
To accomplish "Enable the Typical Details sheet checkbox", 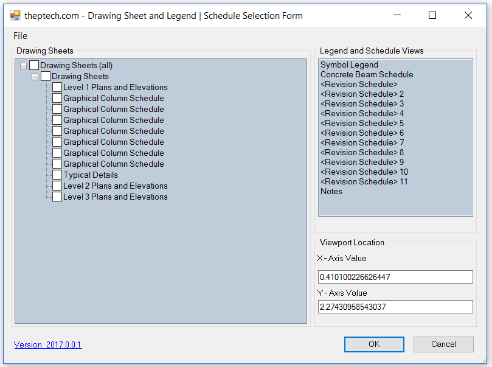I will coord(57,175).
